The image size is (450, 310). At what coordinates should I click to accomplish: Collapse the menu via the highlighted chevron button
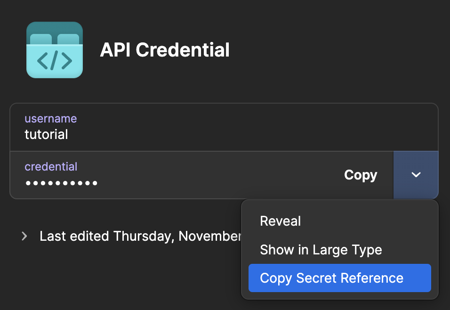(416, 175)
